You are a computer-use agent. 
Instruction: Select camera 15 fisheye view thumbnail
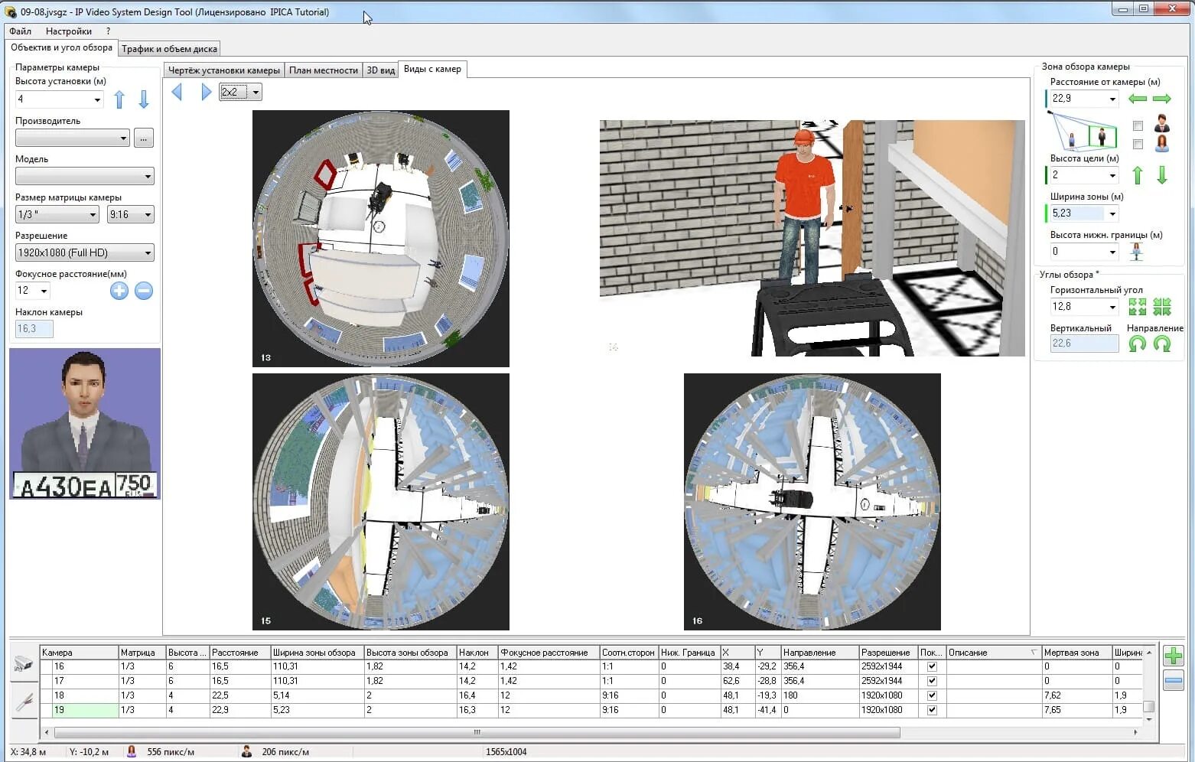click(x=381, y=502)
